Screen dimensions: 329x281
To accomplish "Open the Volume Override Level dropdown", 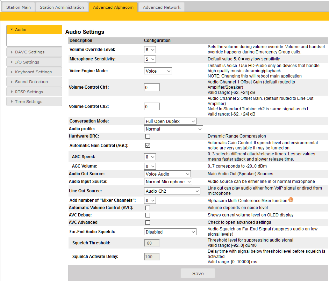I will click(x=150, y=50).
